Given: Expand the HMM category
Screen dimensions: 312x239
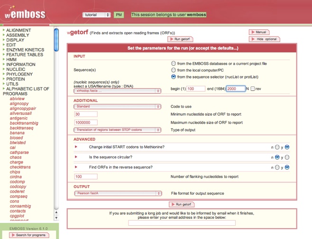Looking at the screenshot, I should 11,60.
